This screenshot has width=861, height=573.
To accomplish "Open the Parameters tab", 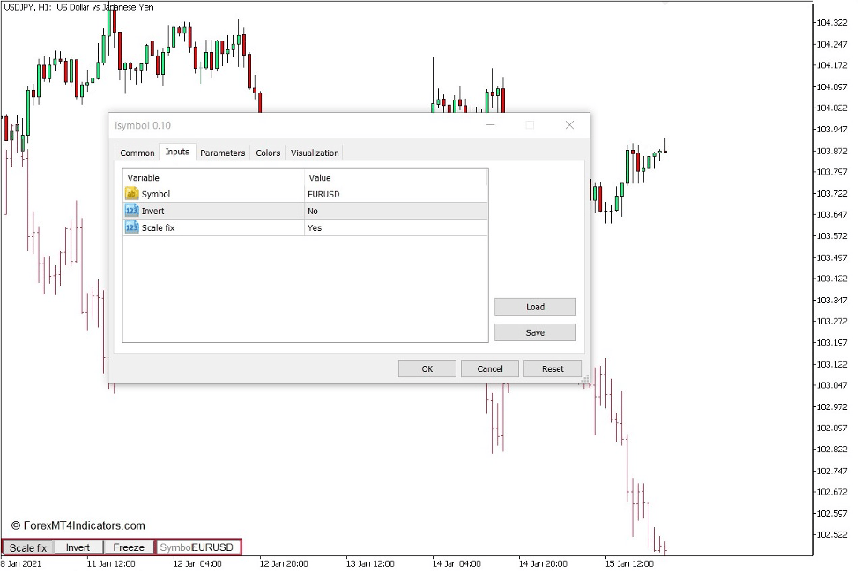I will click(x=222, y=153).
